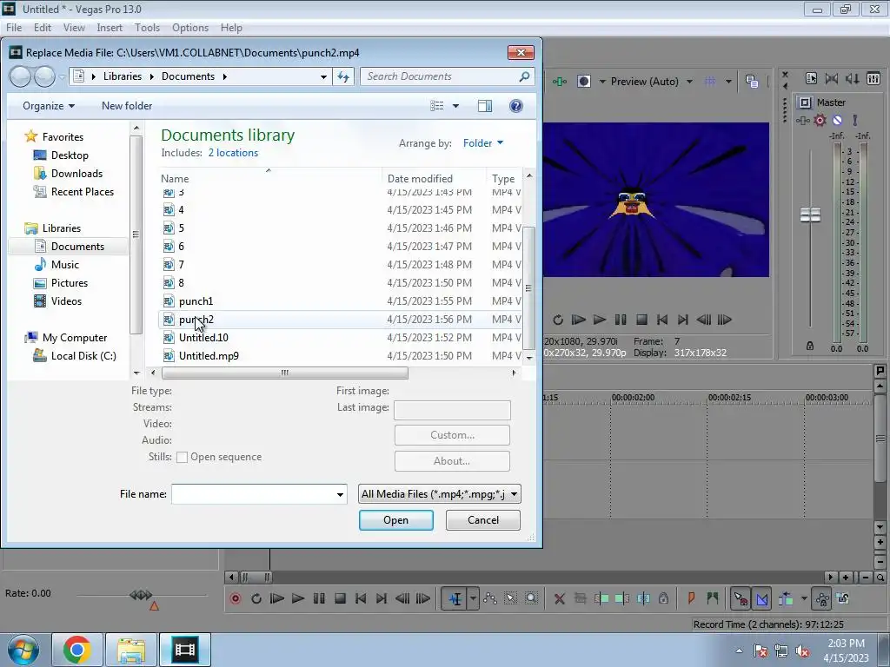The image size is (890, 667).
Task: Click the Downmix Output icon
Action: tap(832, 79)
